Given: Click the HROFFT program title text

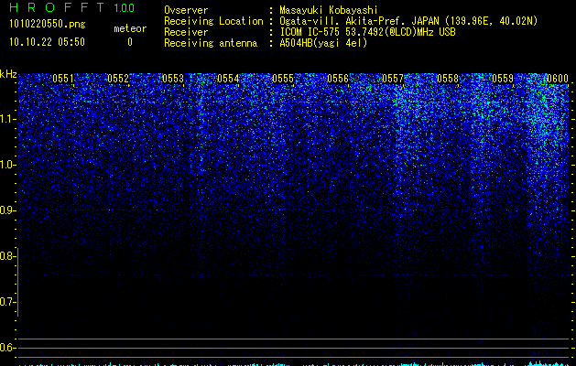Looking at the screenshot, I should [57, 7].
